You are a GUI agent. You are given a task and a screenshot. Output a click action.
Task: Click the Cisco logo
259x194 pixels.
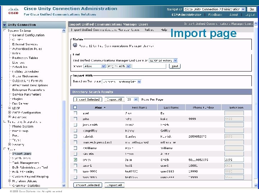(x=13, y=11)
